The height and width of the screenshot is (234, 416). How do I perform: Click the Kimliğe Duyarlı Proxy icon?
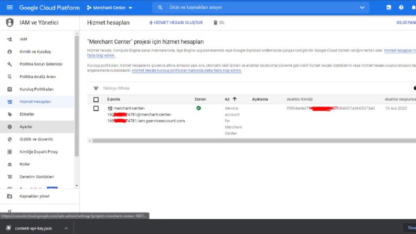coord(9,152)
